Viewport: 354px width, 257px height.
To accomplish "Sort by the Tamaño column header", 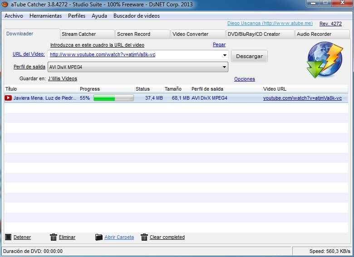I will [x=177, y=89].
